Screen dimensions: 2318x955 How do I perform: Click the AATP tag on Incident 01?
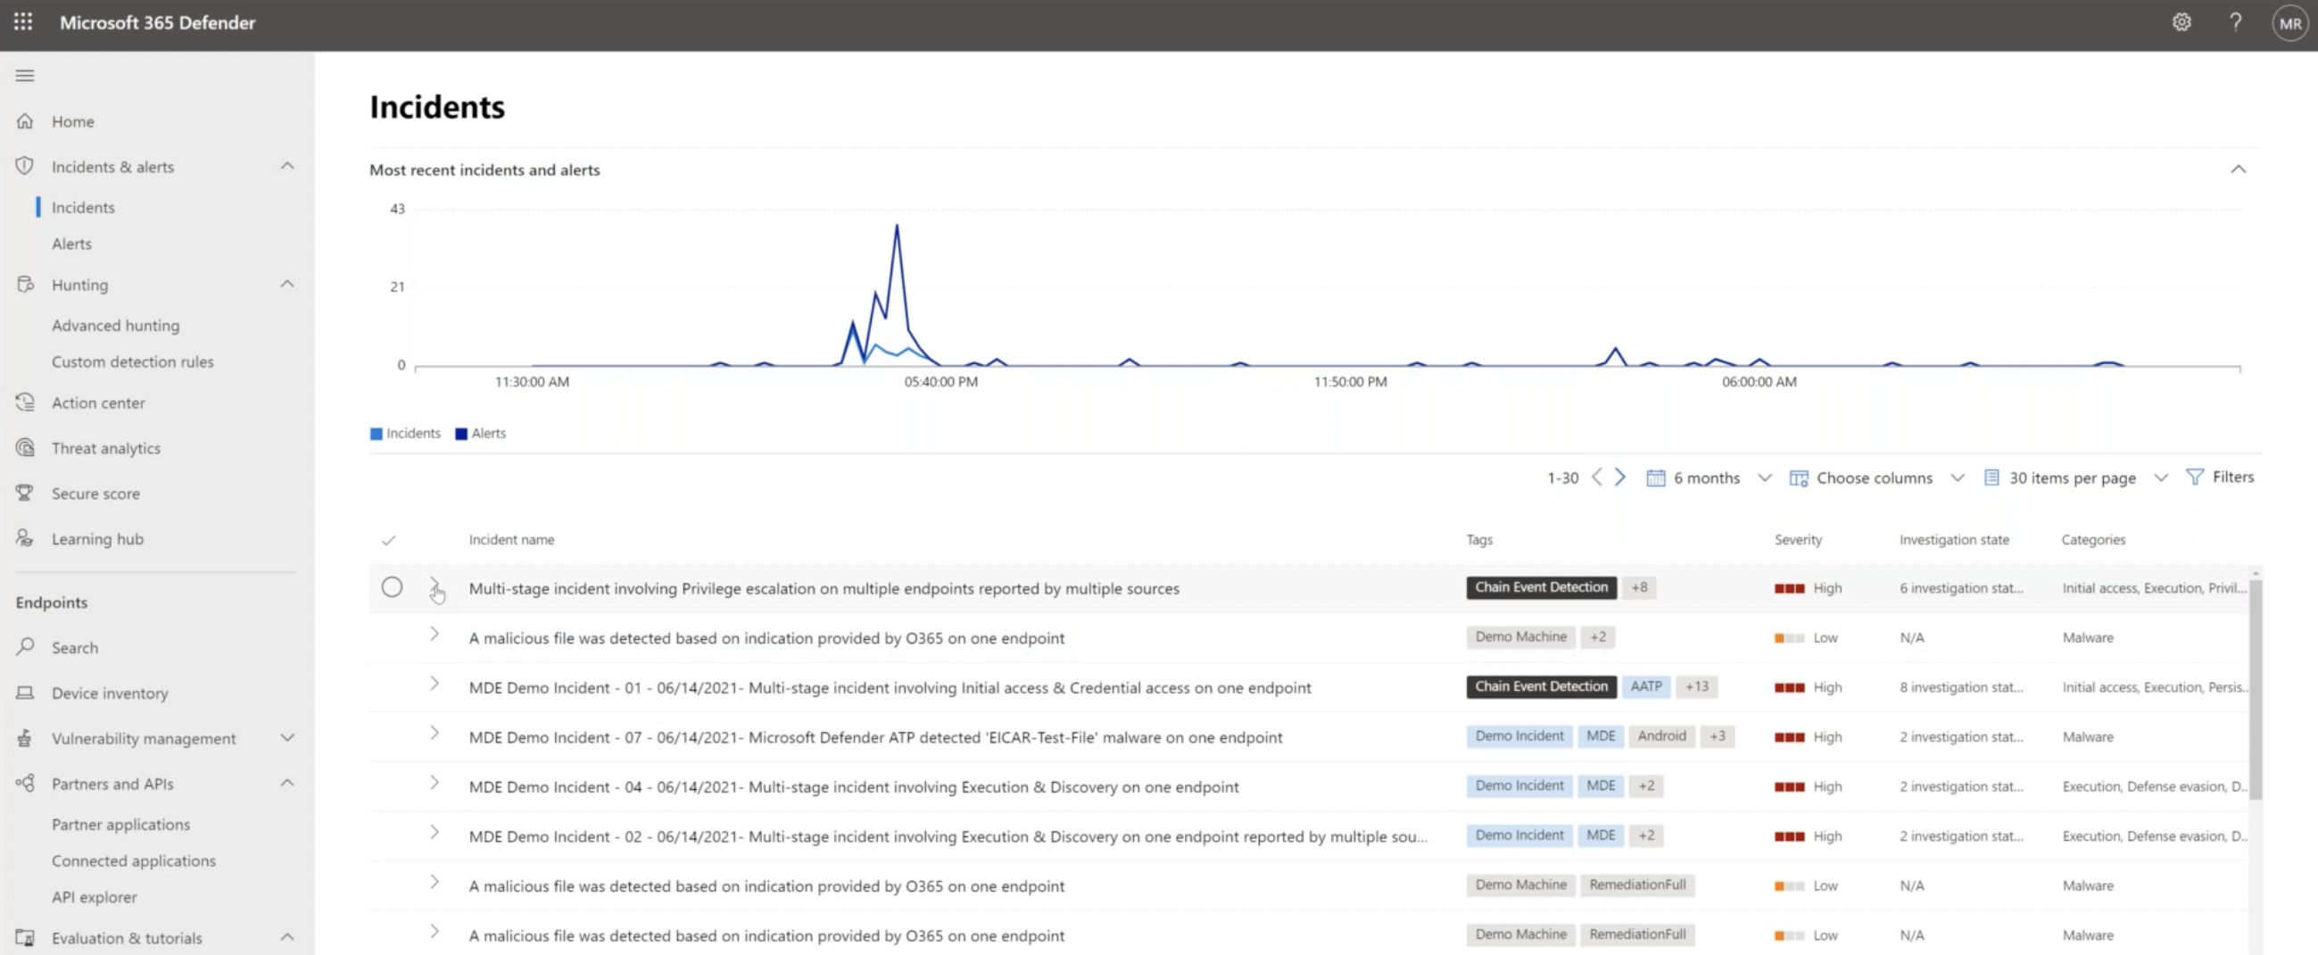click(x=1646, y=685)
